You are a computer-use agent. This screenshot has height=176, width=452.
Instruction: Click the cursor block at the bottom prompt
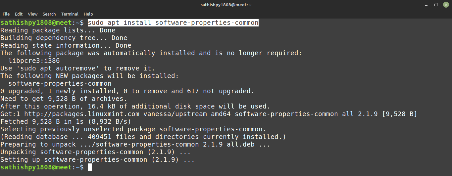click(x=89, y=167)
